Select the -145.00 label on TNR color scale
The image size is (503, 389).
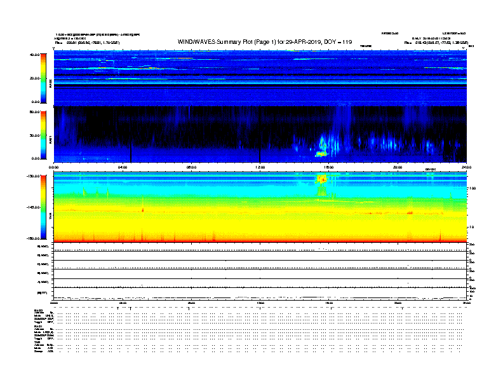tap(33, 207)
